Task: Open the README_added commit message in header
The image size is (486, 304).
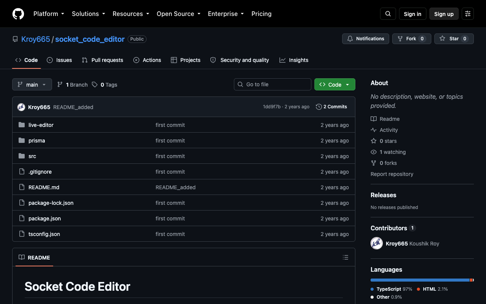Action: coord(73,107)
